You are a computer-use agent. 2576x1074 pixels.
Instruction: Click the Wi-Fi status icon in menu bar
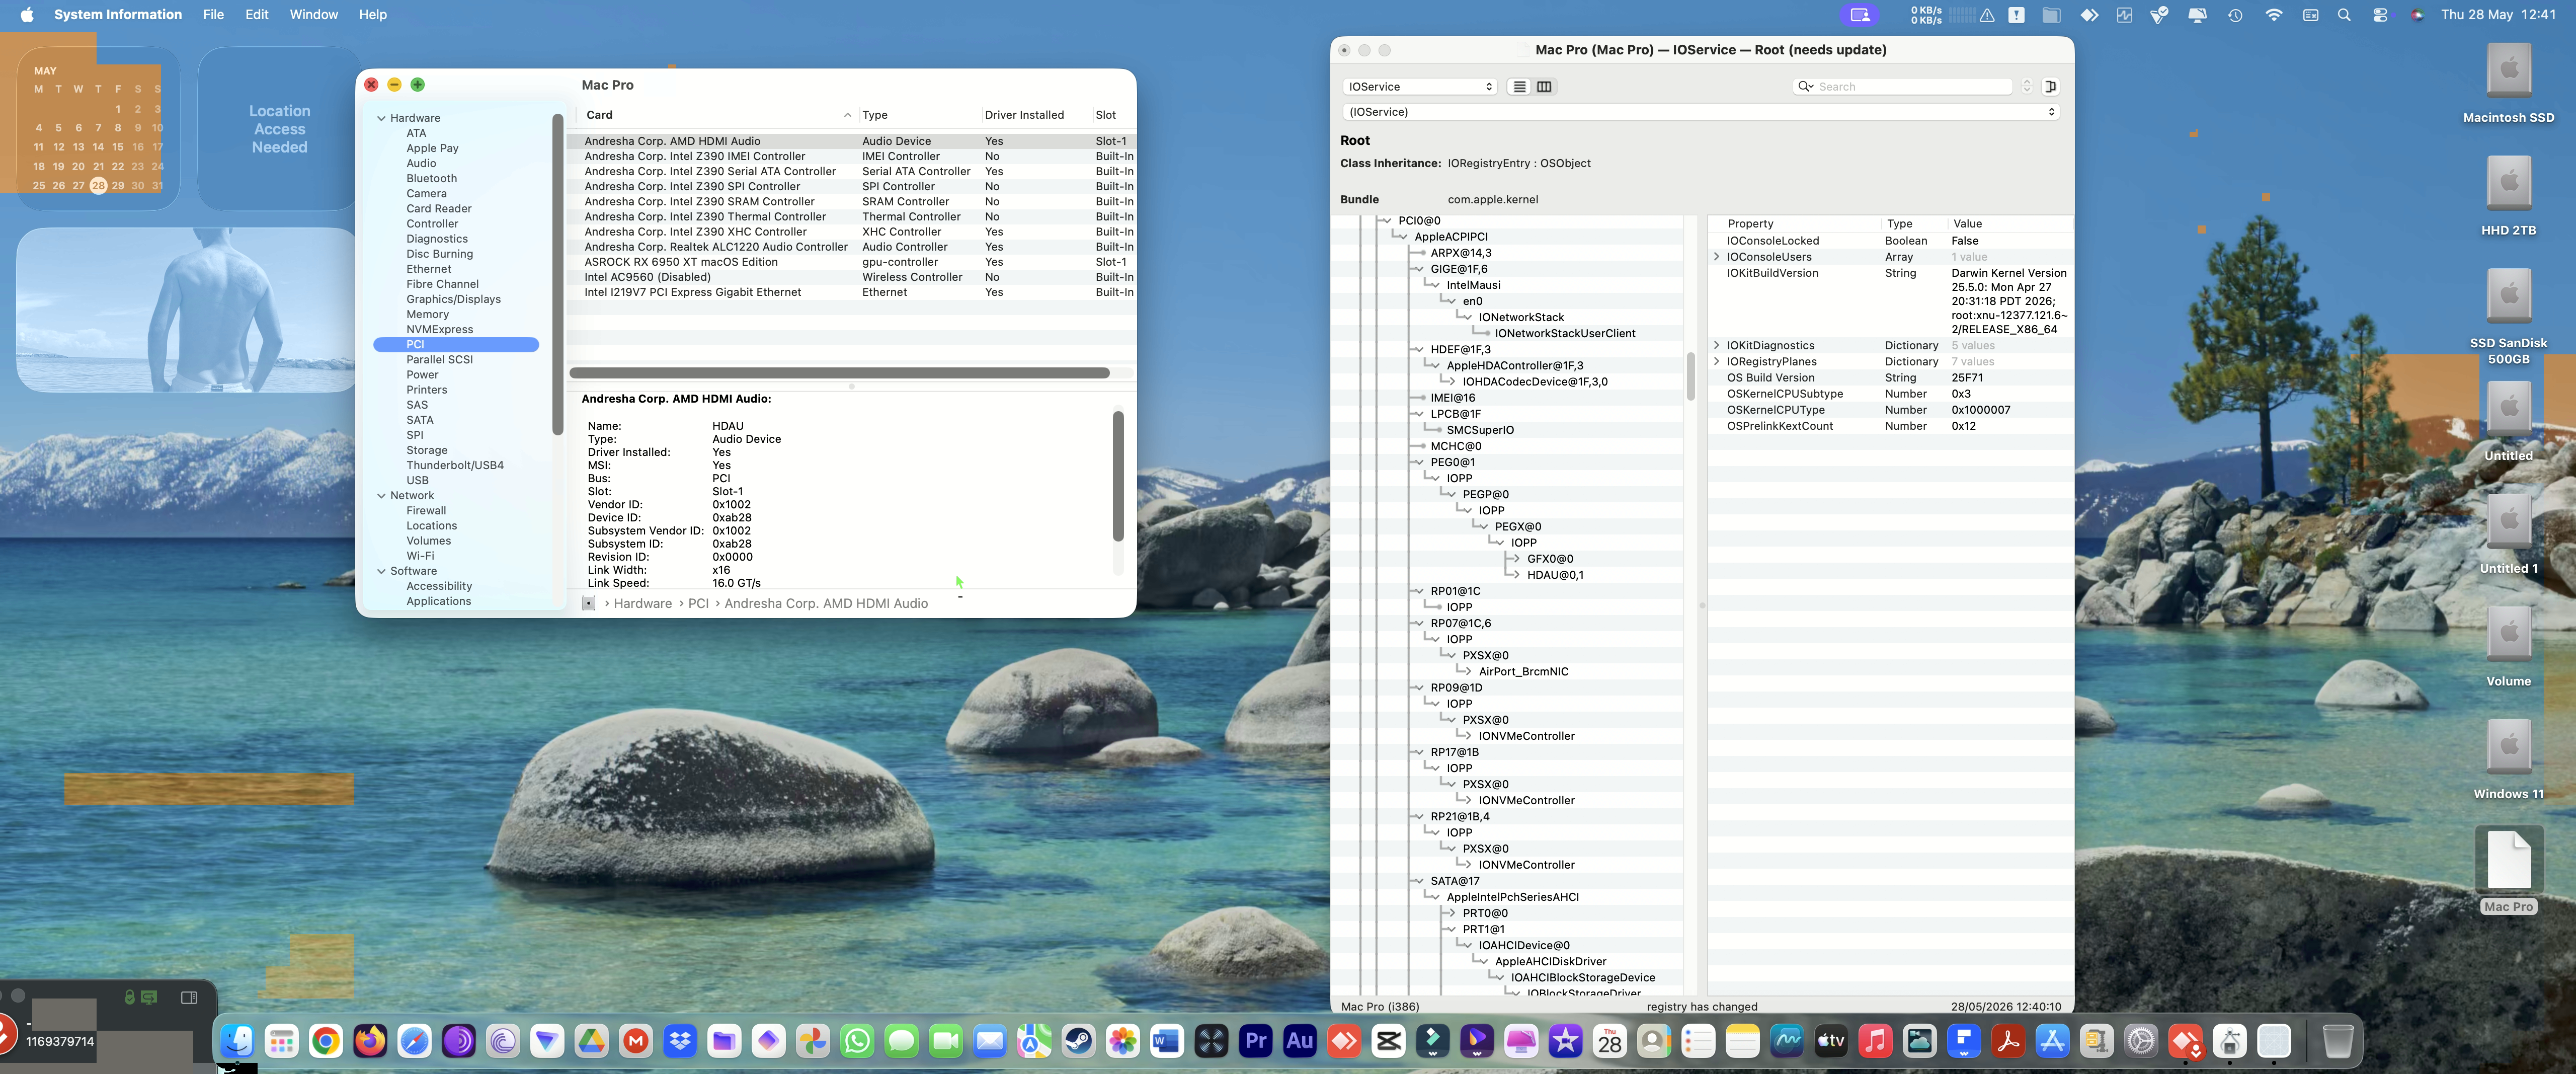pyautogui.click(x=2273, y=15)
